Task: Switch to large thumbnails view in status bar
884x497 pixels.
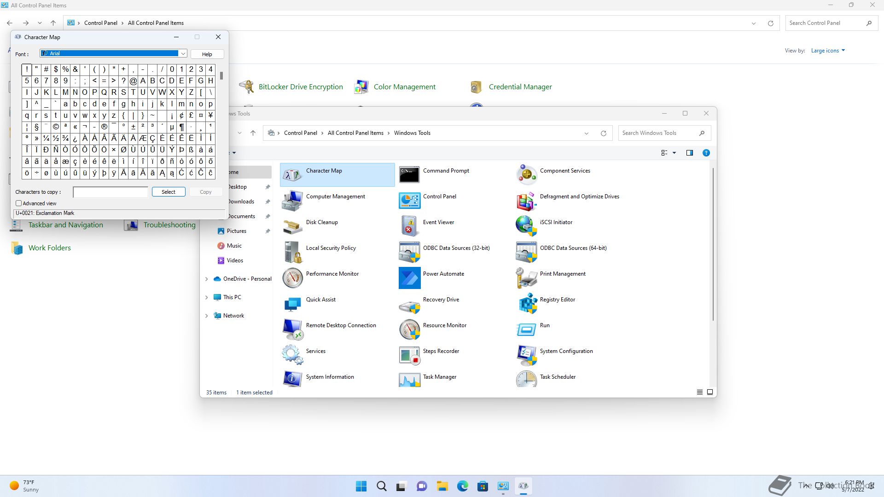Action: point(710,392)
